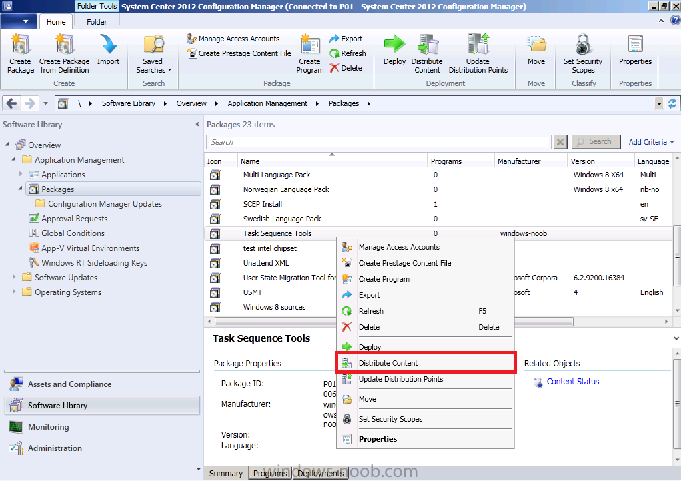Expand the Software Updates tree node
The image size is (681, 481).
tap(14, 276)
